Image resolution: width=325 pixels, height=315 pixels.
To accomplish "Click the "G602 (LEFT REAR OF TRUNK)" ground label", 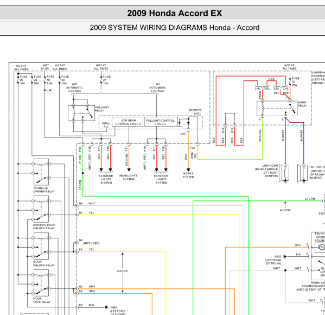I will [x=273, y=260].
